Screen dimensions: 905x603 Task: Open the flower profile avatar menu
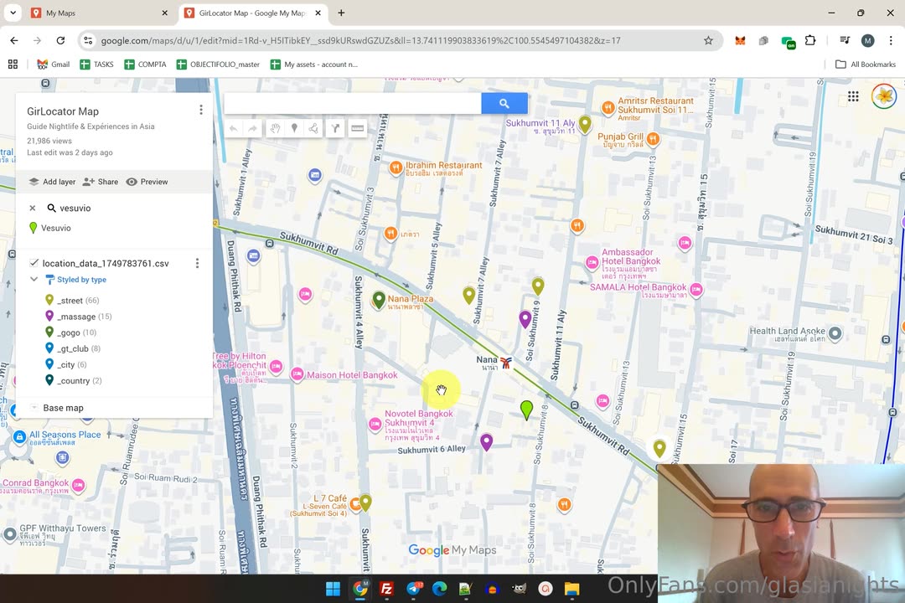point(884,95)
